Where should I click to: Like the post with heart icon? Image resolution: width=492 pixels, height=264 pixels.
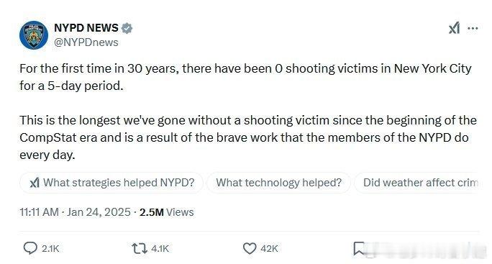[250, 249]
